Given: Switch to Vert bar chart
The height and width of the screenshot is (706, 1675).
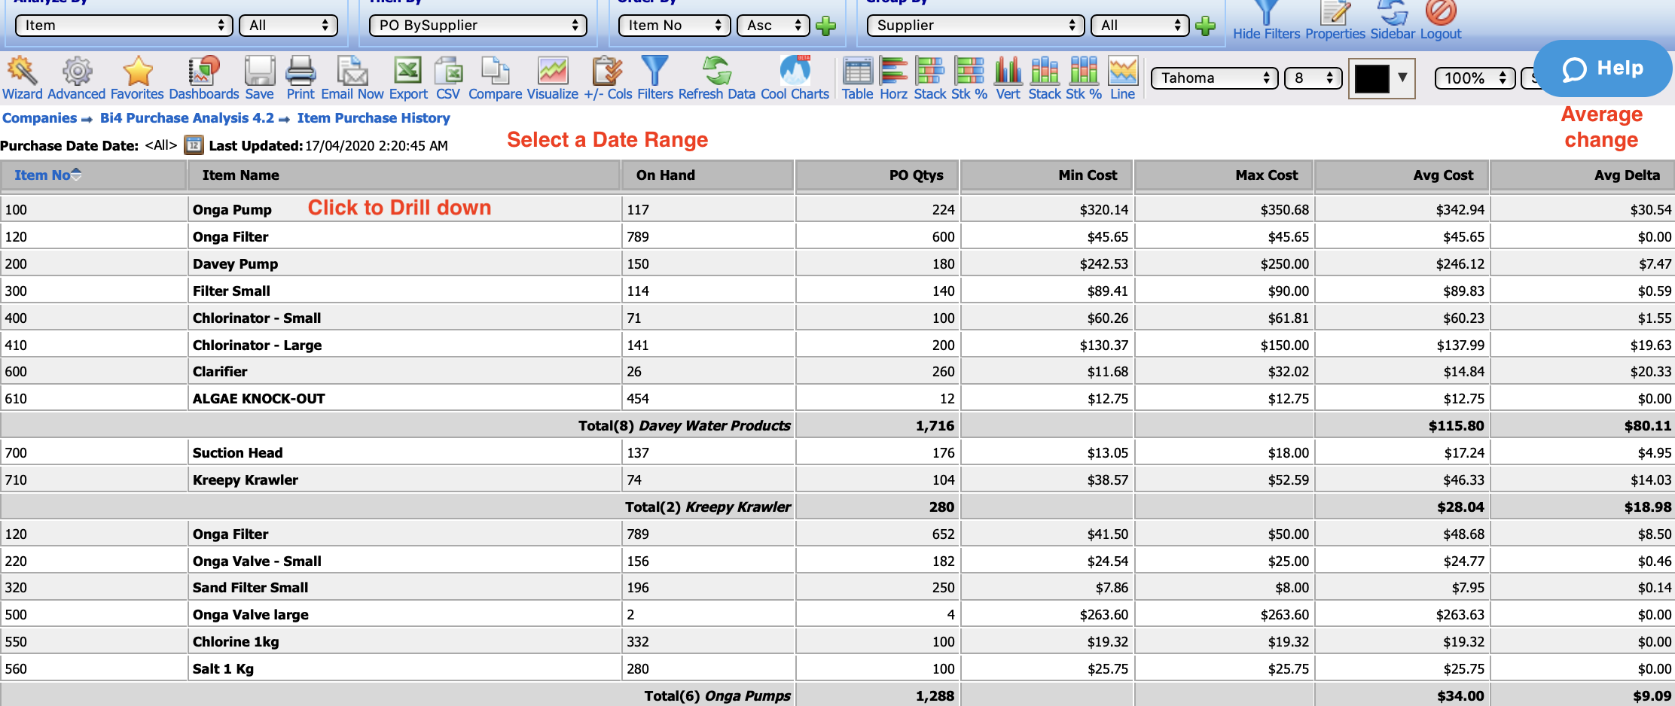Looking at the screenshot, I should (1008, 78).
